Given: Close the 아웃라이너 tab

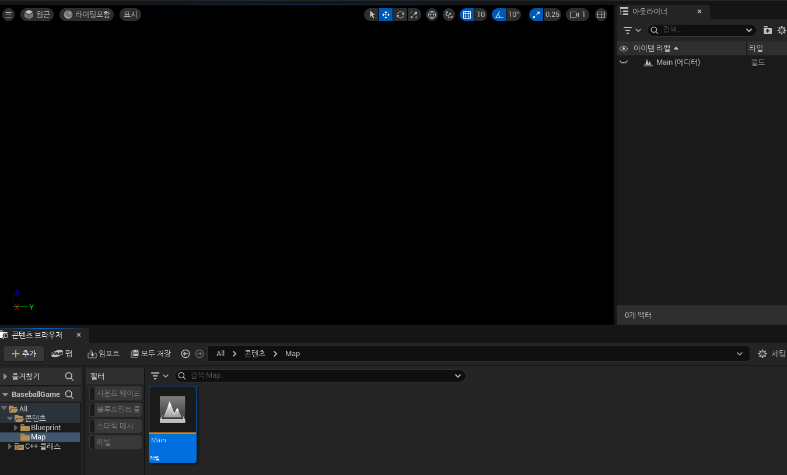Looking at the screenshot, I should pyautogui.click(x=699, y=12).
